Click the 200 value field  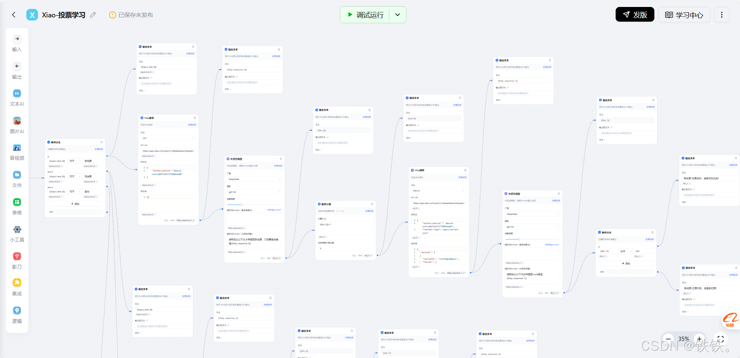click(x=644, y=251)
